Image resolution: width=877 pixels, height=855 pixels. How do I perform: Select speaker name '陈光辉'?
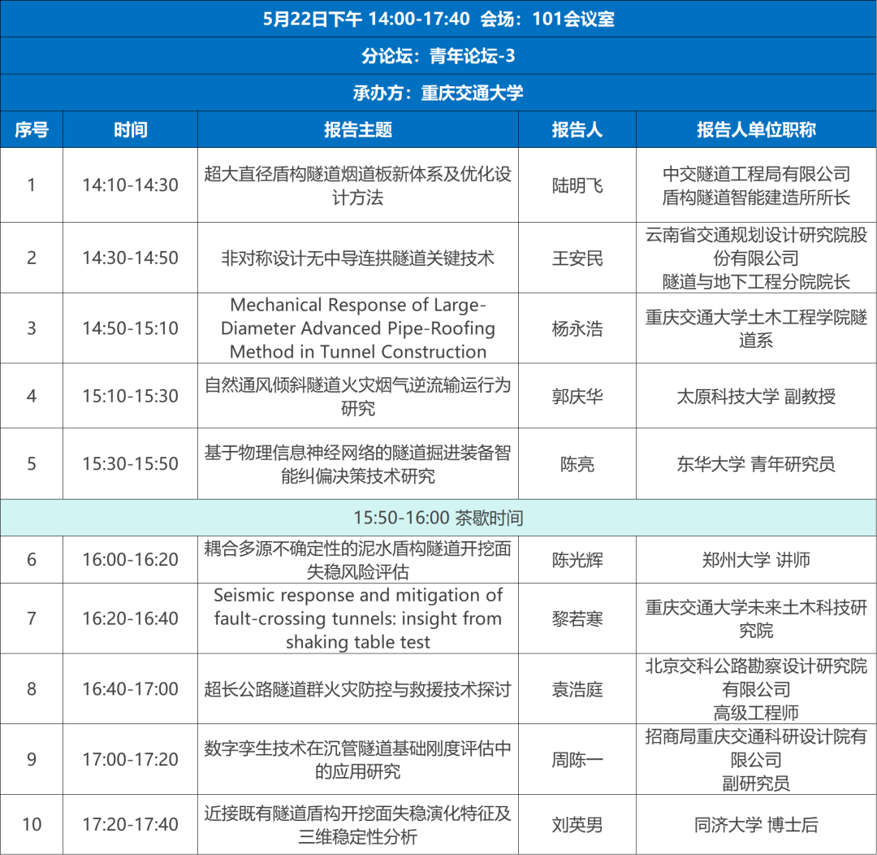(577, 560)
